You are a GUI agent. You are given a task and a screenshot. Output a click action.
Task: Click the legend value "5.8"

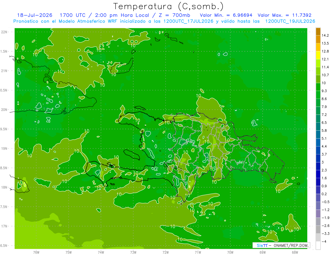tap(324, 130)
